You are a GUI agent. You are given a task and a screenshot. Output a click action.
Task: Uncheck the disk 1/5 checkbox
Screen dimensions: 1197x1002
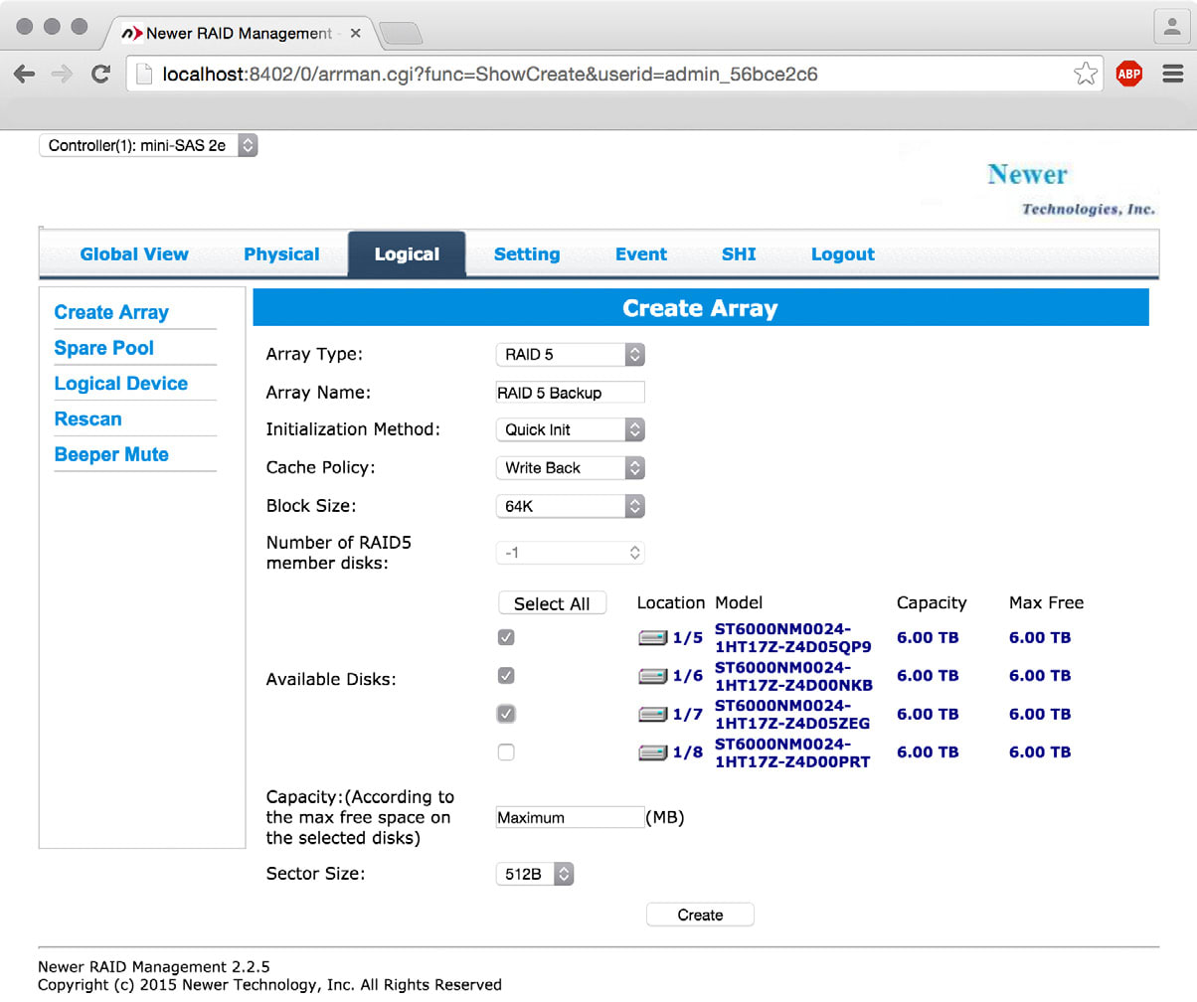[506, 637]
